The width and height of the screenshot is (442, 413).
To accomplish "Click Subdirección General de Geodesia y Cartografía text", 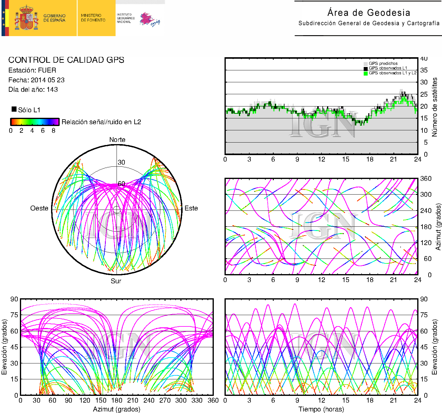I will [369, 23].
